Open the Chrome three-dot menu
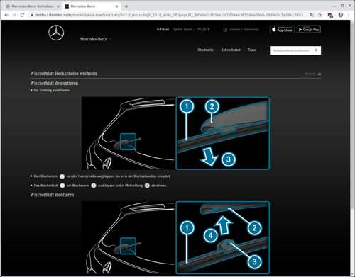The image size is (355, 277). [x=349, y=15]
